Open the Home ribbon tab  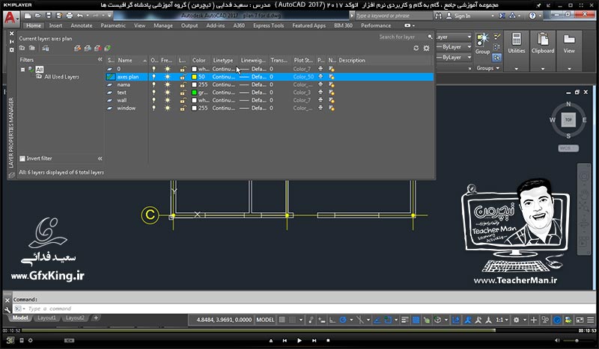[x=34, y=25]
